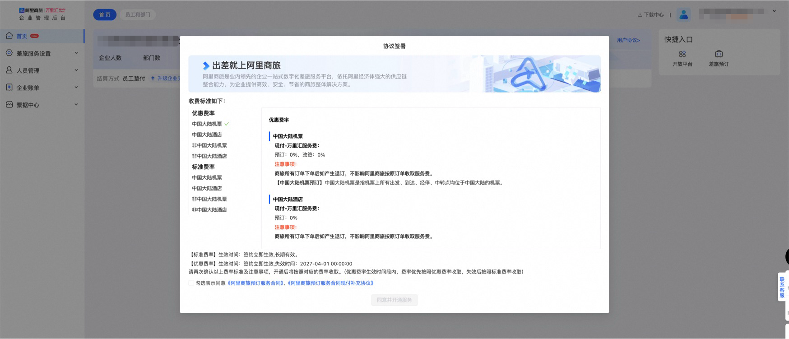Click the 升级企业 upgrade arrow icon
The height and width of the screenshot is (339, 789).
pos(153,79)
